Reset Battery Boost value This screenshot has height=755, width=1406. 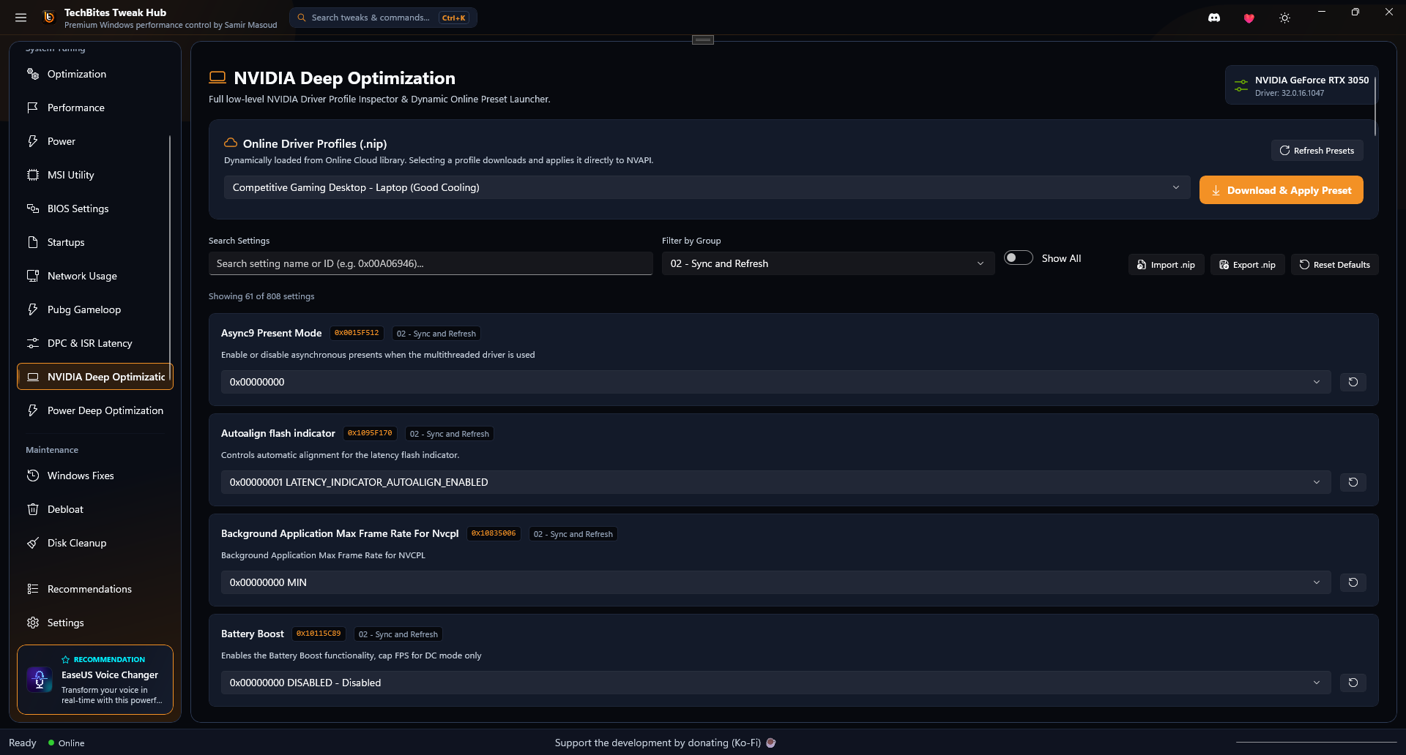coord(1353,683)
